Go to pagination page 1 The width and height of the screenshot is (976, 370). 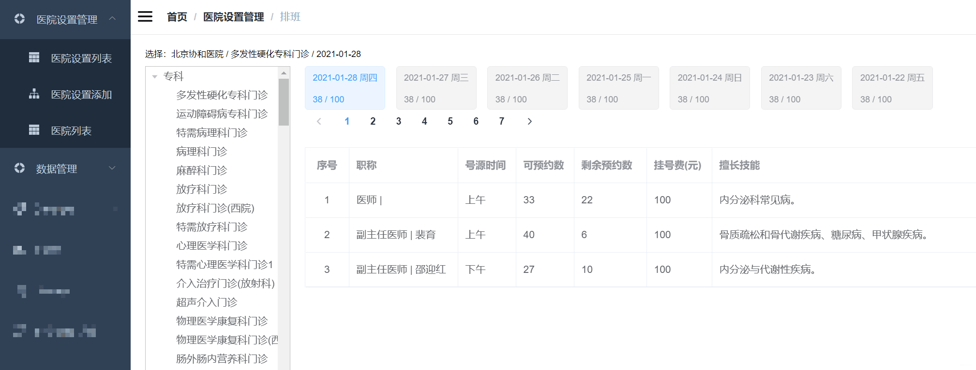(347, 121)
